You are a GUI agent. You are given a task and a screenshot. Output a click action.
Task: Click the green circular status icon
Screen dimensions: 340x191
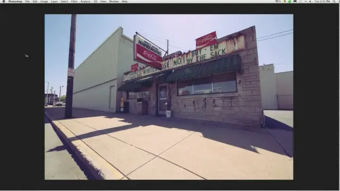290,1
